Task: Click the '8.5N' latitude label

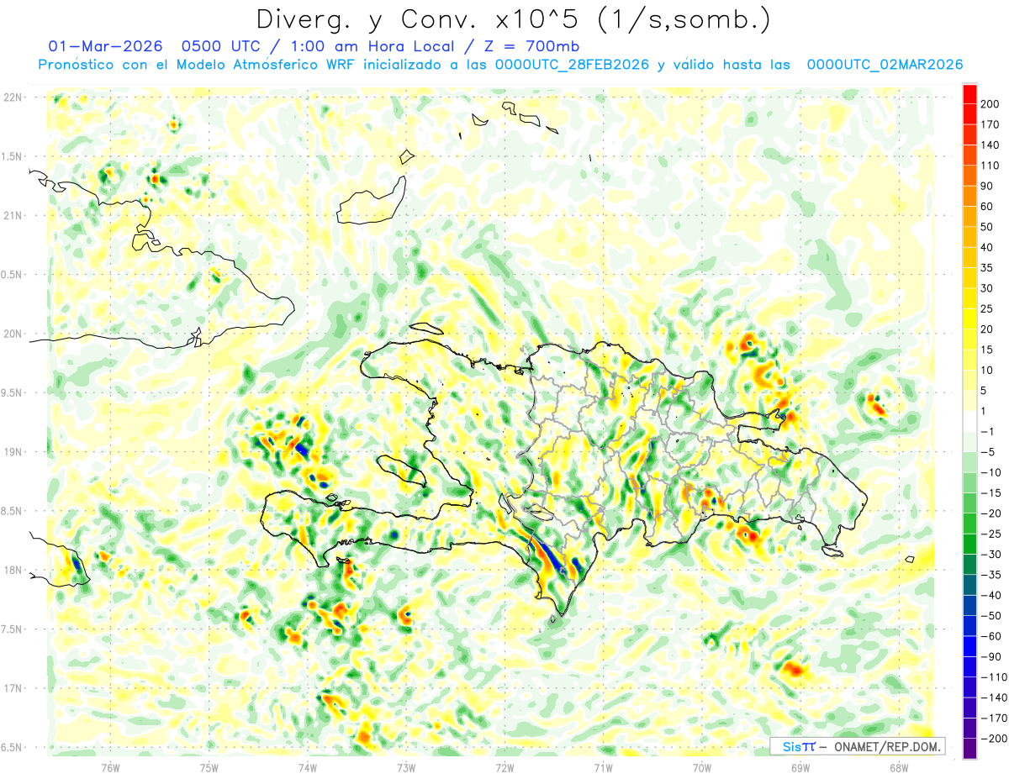Action: 12,511
